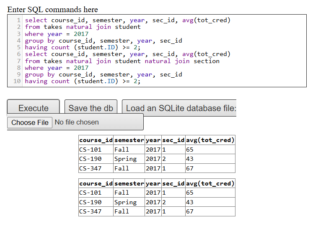Click line 2 'from takes natural join student'
The image size is (313, 226).
(83, 27)
